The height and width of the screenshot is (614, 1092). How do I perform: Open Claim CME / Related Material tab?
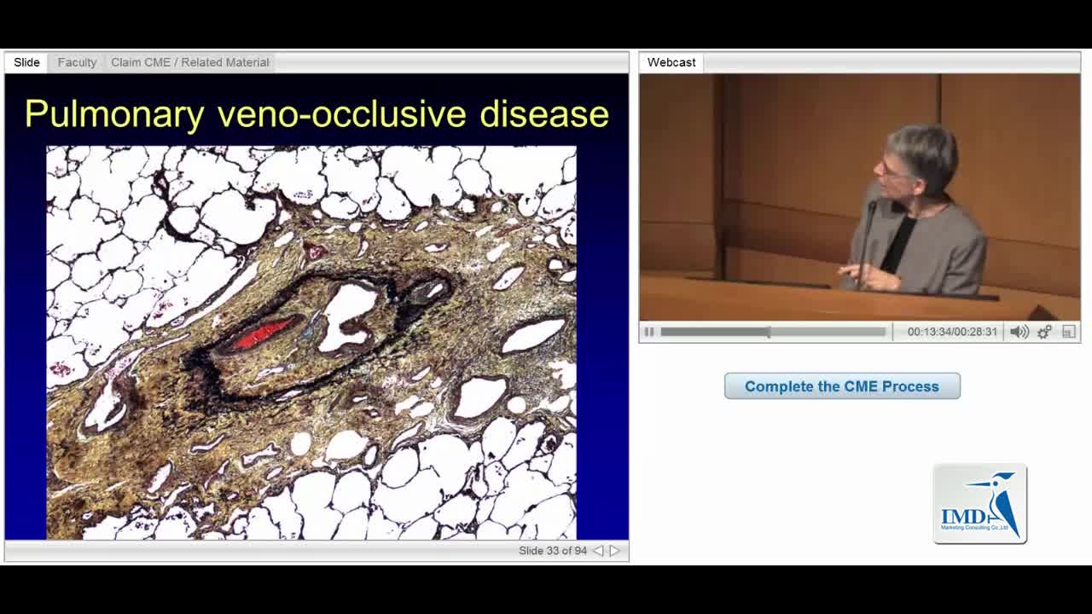coord(189,62)
